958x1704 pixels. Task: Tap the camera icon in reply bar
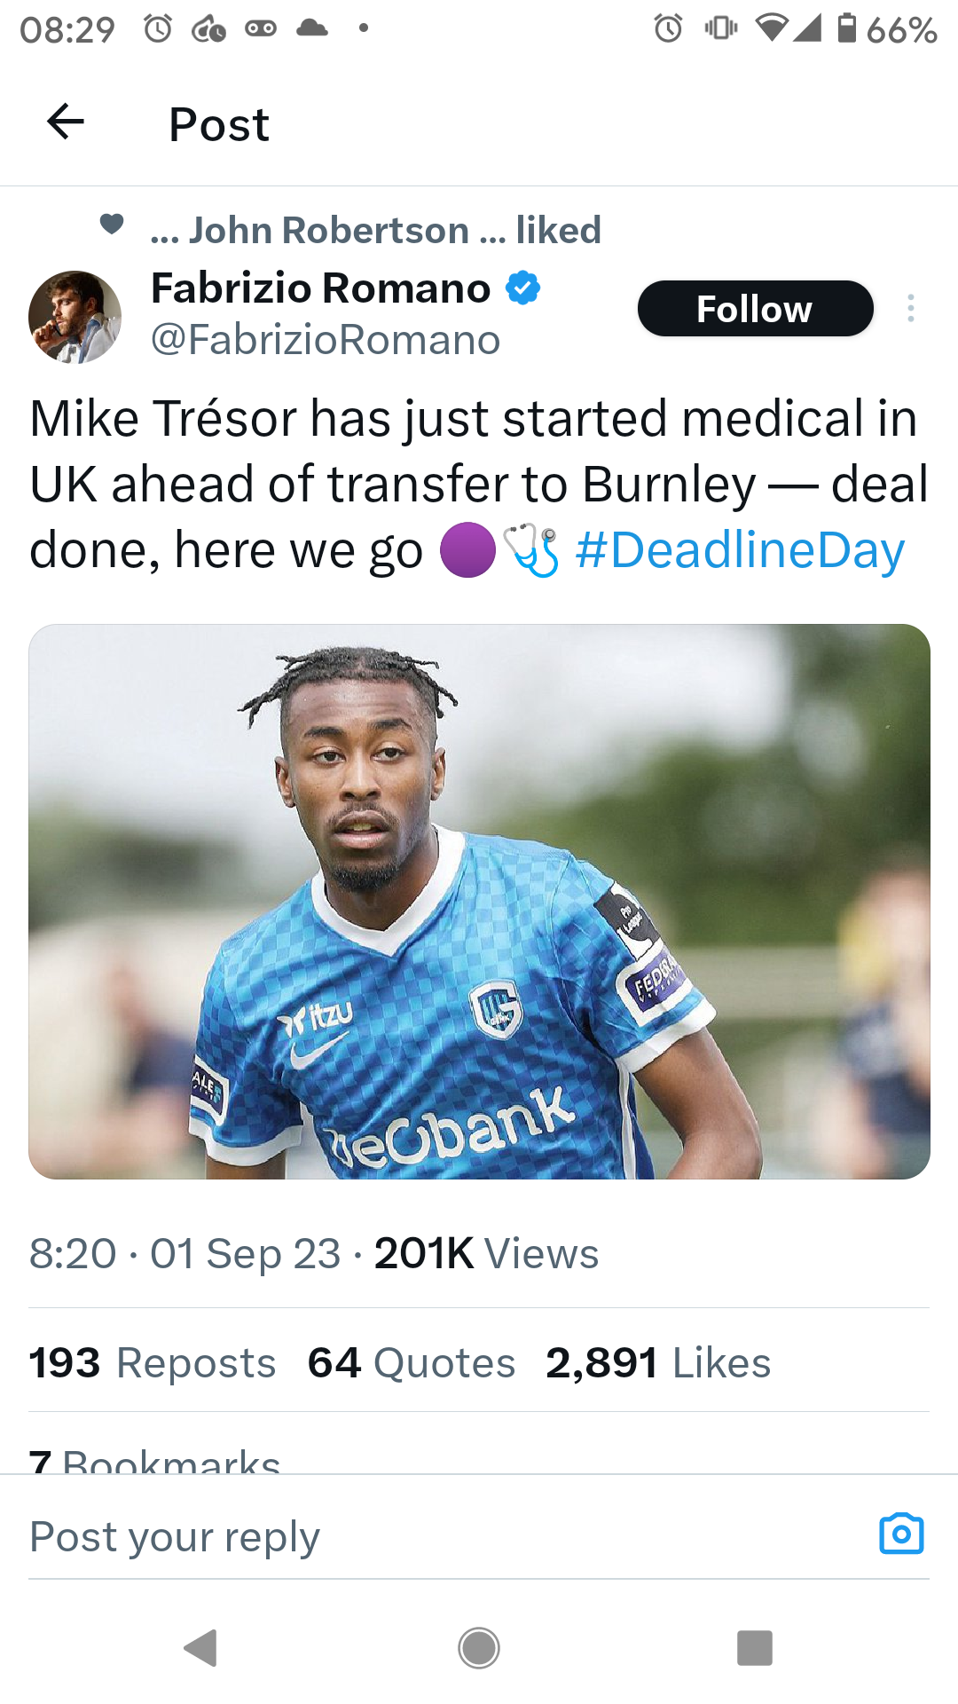coord(901,1534)
